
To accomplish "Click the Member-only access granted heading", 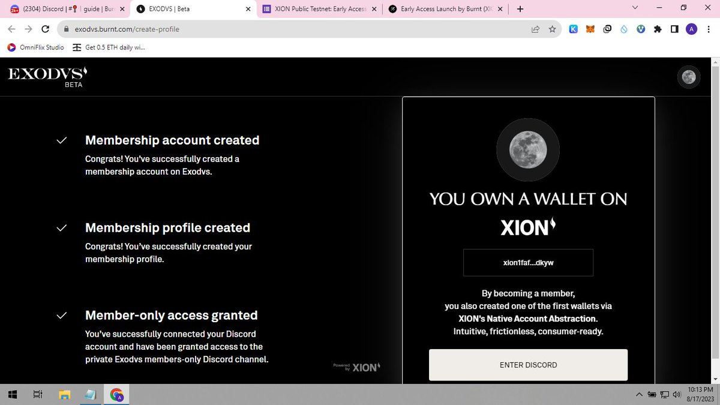I will [x=172, y=316].
